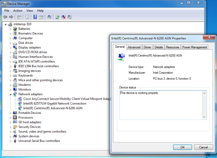Expand the Display adapters node
Image resolution: width=217 pixels, height=158 pixels.
(10, 48)
